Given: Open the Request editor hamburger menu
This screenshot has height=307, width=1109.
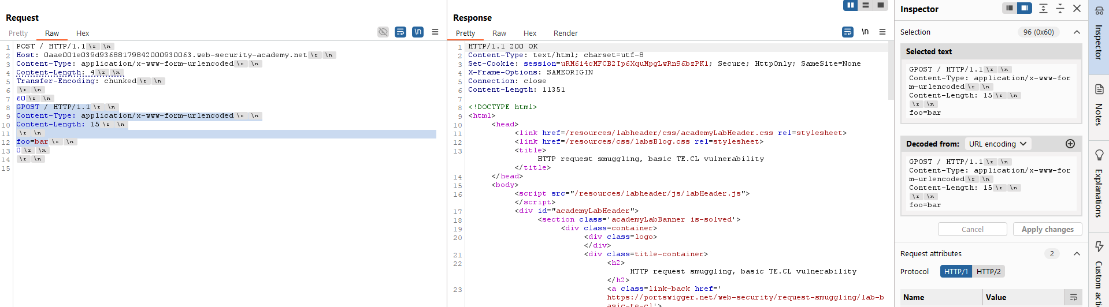Looking at the screenshot, I should (x=435, y=32).
